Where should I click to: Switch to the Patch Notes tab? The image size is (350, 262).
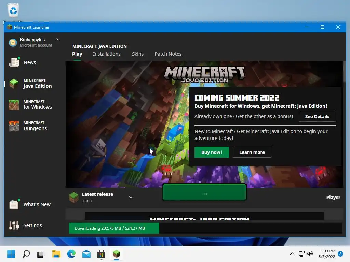(168, 54)
